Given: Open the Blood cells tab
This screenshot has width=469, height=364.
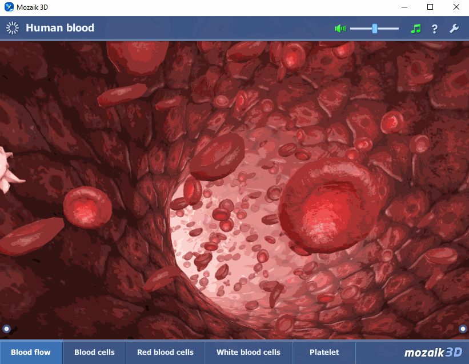Looking at the screenshot, I should pyautogui.click(x=94, y=353).
